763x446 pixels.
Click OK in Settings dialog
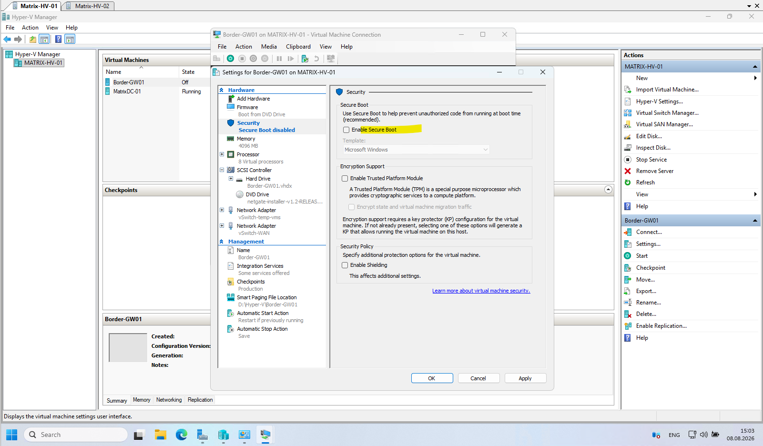point(432,378)
